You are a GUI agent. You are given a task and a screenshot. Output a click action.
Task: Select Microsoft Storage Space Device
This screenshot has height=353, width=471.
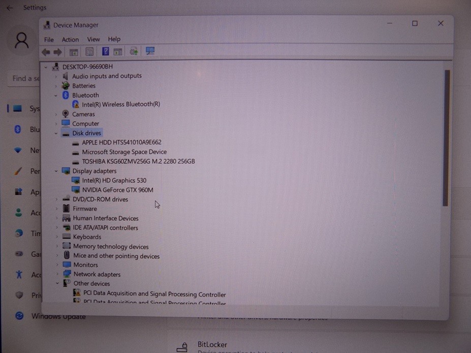click(x=124, y=152)
